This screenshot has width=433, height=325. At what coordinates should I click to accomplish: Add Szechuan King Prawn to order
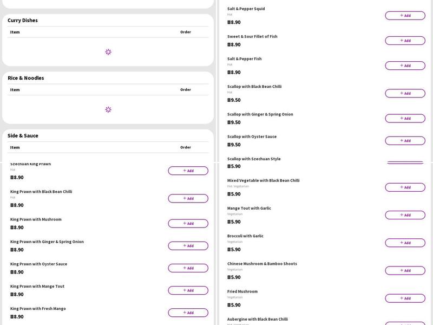click(188, 171)
